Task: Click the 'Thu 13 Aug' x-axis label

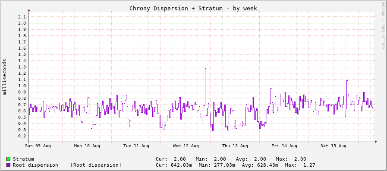Action: [x=235, y=146]
